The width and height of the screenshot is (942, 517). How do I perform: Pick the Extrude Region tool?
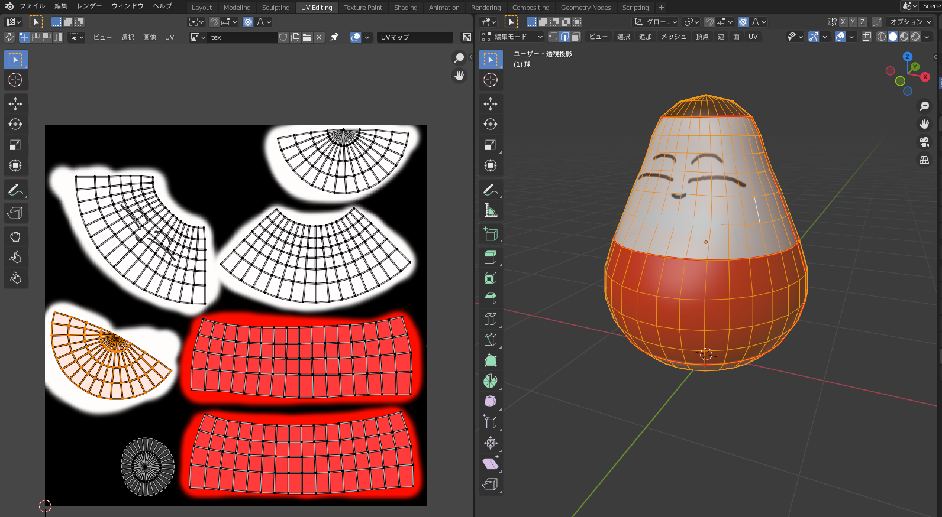point(490,257)
